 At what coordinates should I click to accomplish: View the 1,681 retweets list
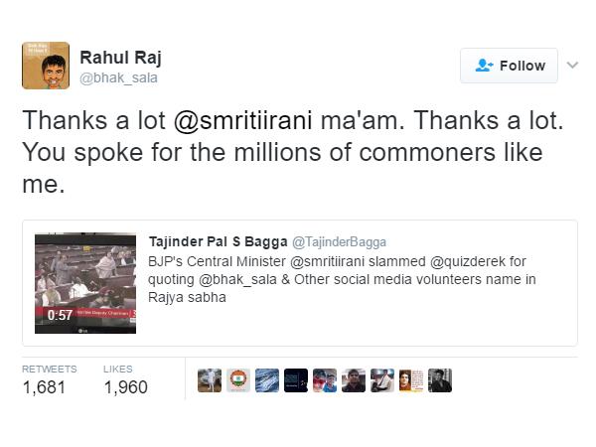pyautogui.click(x=43, y=386)
